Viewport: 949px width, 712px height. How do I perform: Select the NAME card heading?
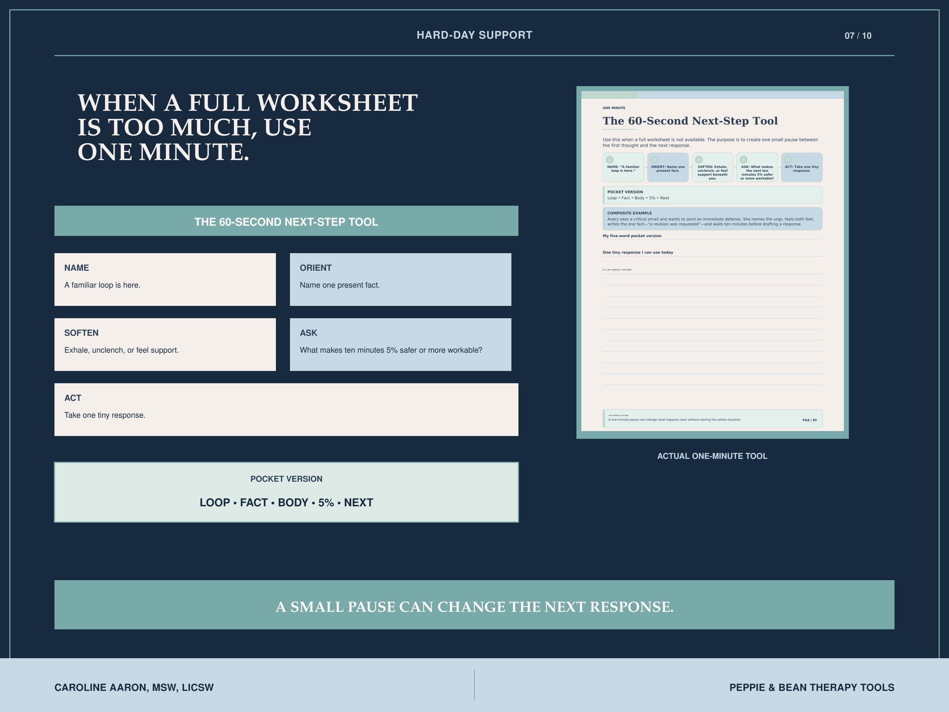77,268
